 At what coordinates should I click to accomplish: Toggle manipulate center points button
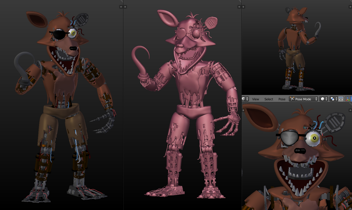tap(341, 99)
